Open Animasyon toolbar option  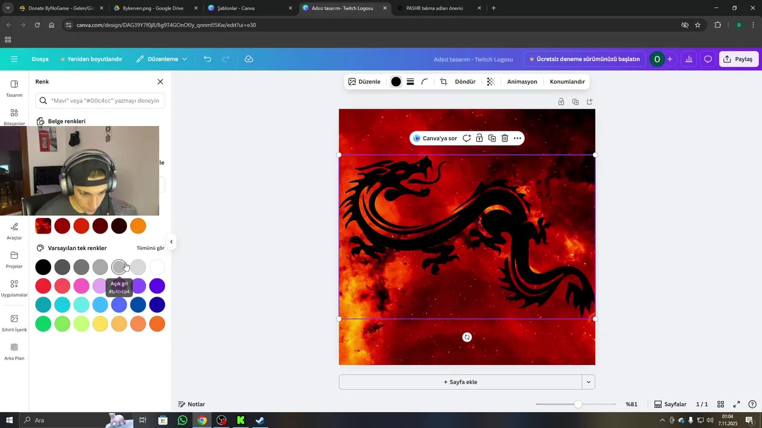click(522, 81)
